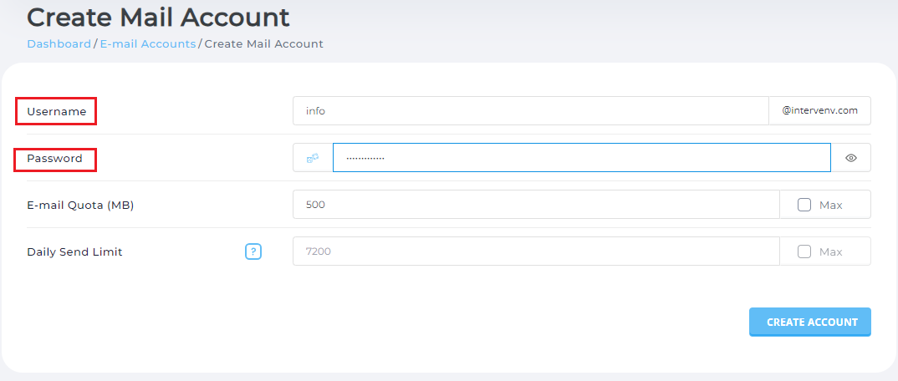Enable Max checkbox for E-mail Quota
Viewport: 898px width, 381px height.
tap(804, 205)
